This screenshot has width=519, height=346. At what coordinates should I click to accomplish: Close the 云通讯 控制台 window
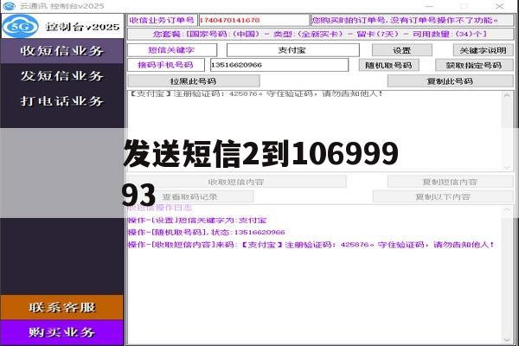[x=500, y=6]
